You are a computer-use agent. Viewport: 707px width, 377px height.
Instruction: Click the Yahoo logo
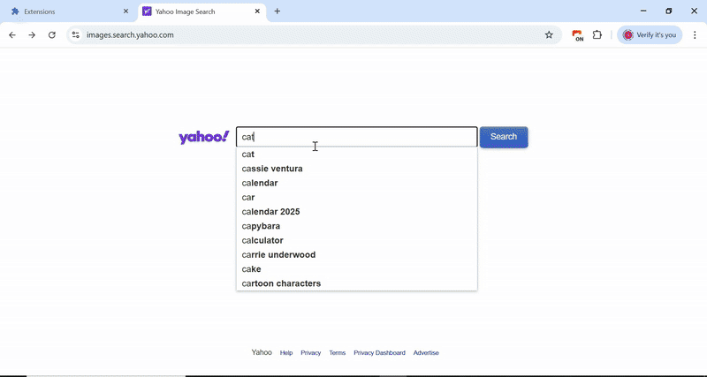(x=204, y=137)
